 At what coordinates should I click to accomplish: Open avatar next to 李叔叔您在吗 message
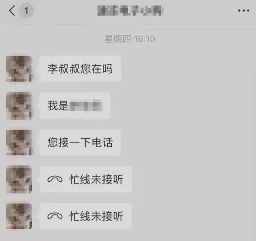tap(19, 69)
